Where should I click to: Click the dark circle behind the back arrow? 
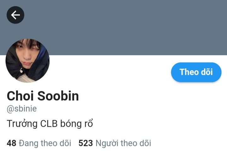click(15, 15)
